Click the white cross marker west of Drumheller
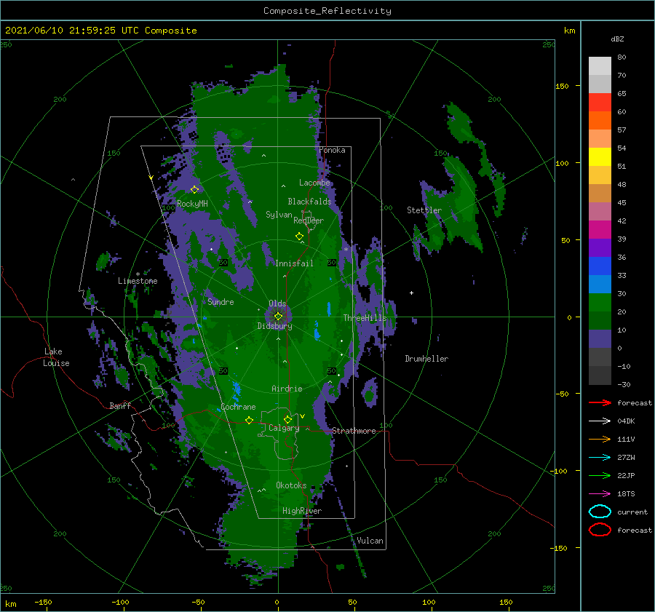The image size is (655, 612). [x=411, y=293]
